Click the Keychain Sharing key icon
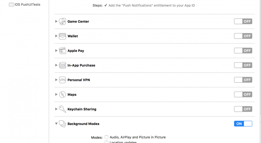The height and width of the screenshot is (143, 261). (x=63, y=109)
